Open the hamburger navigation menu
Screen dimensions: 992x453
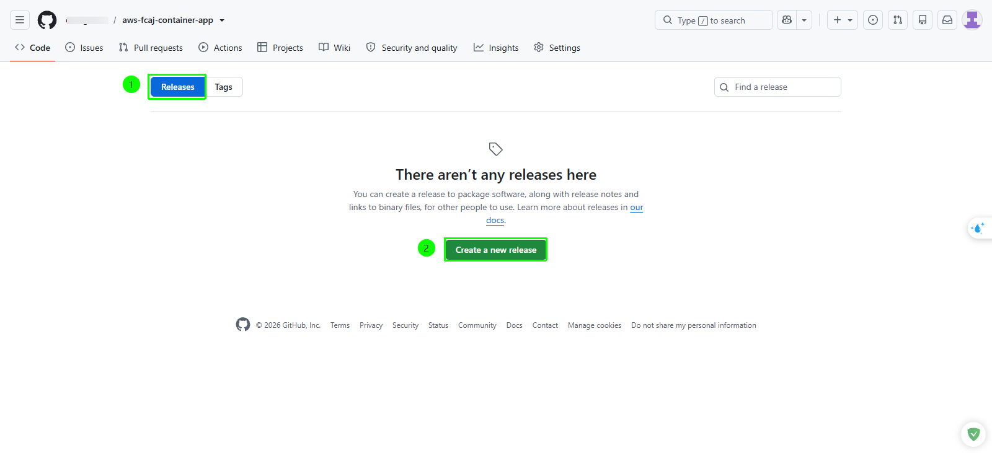pos(20,20)
